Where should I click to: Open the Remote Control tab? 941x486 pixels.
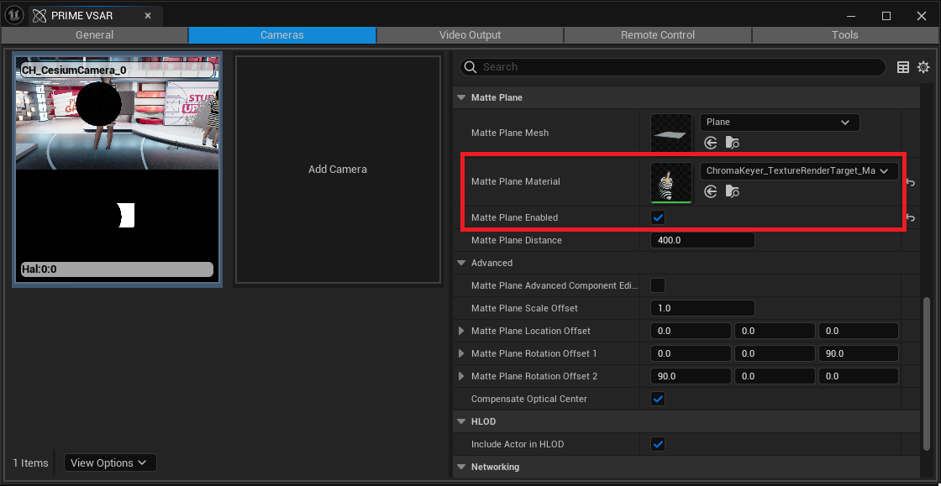tap(657, 35)
